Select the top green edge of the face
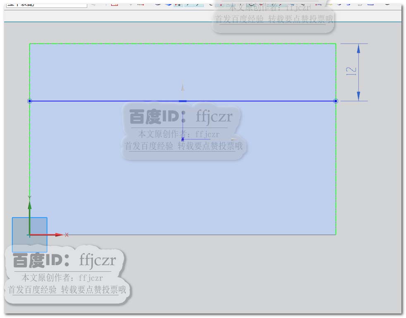406x318 pixels. (183, 44)
